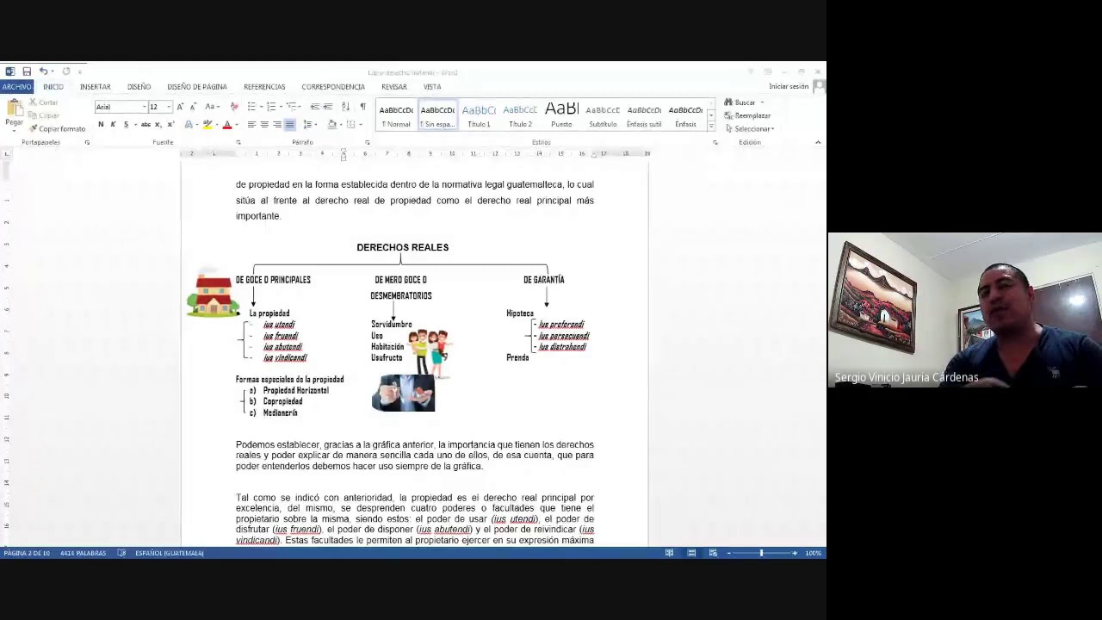Apply the Título 2 style
Screen dimensions: 1102x620
(520, 115)
